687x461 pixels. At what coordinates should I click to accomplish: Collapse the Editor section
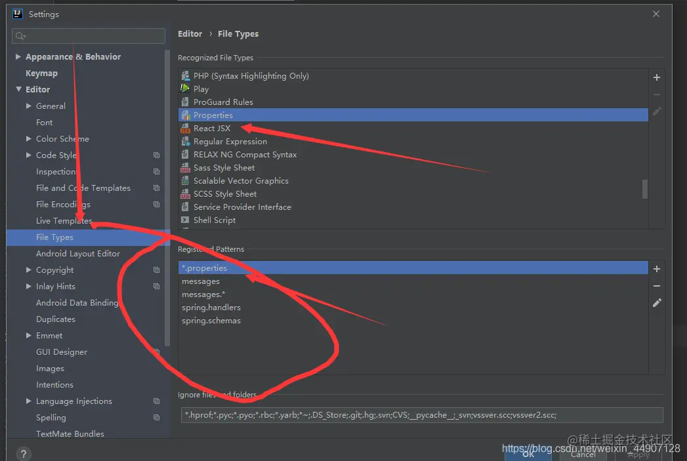pos(18,89)
